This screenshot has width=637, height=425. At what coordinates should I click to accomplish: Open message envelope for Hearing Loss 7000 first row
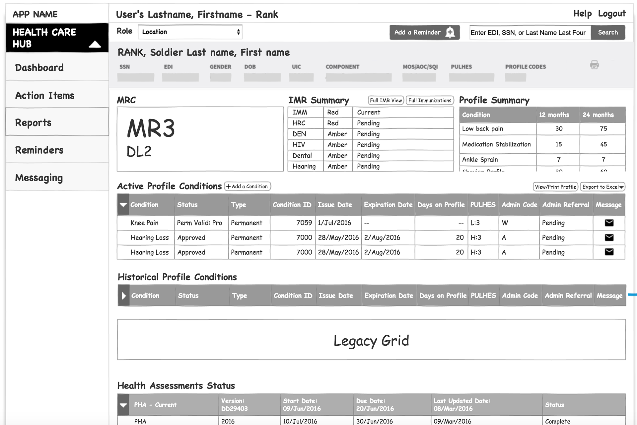[x=609, y=237]
